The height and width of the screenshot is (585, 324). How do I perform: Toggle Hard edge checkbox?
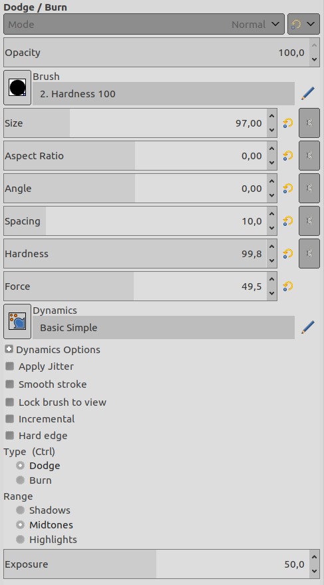[10, 435]
